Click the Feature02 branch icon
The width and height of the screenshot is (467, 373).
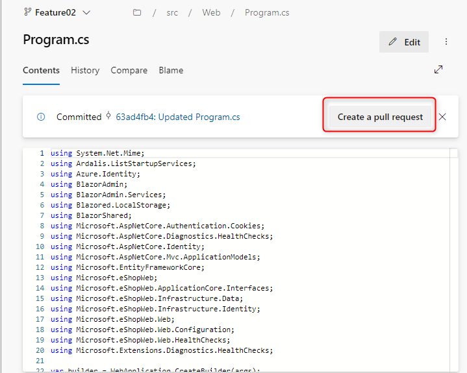click(26, 12)
